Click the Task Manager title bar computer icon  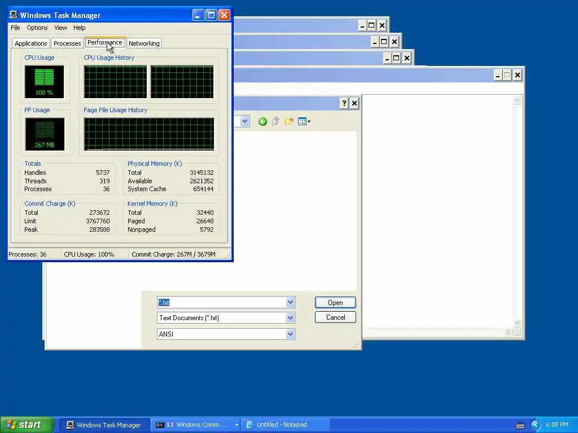(14, 15)
